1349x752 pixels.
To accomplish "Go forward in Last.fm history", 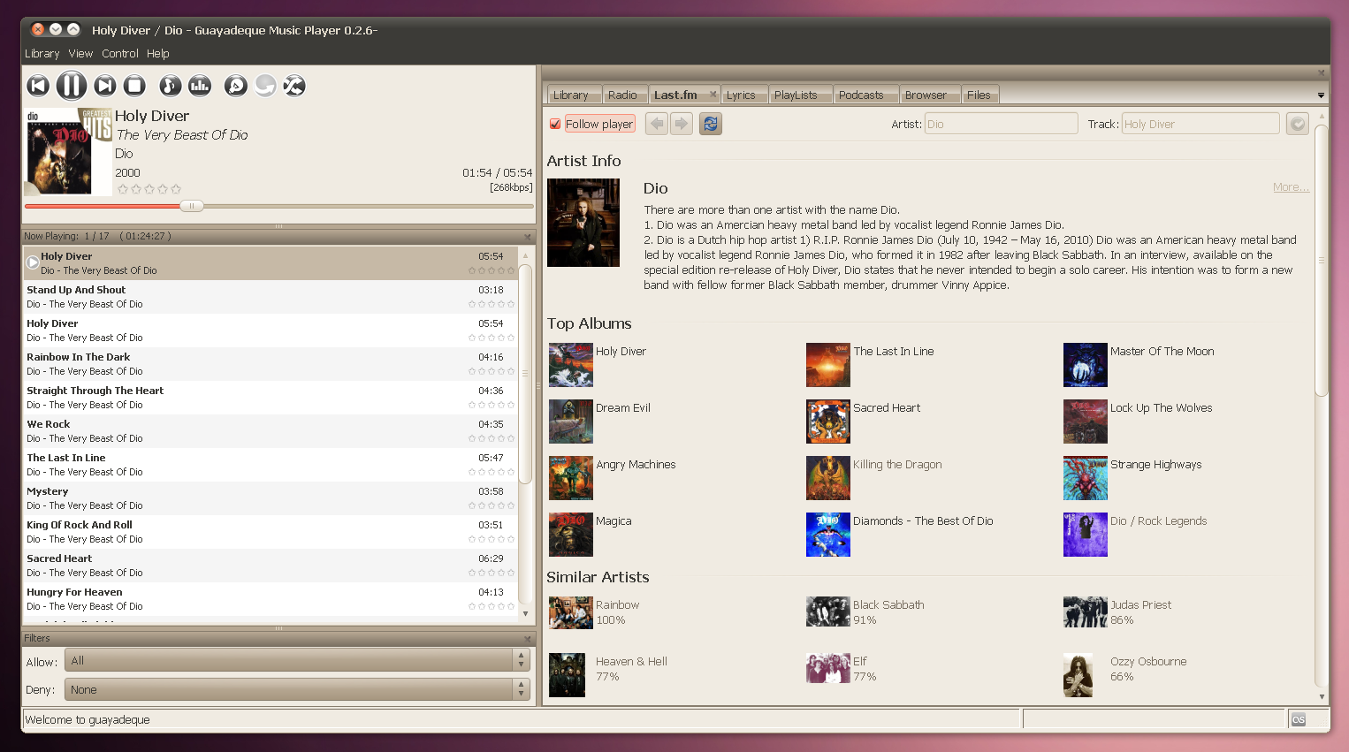I will [x=681, y=124].
